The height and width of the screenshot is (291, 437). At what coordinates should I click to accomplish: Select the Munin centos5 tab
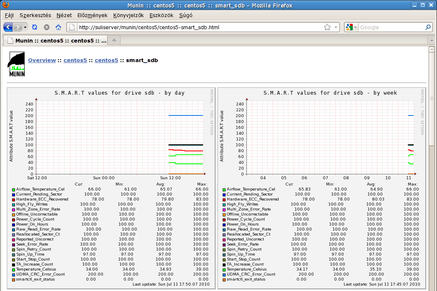55,40
